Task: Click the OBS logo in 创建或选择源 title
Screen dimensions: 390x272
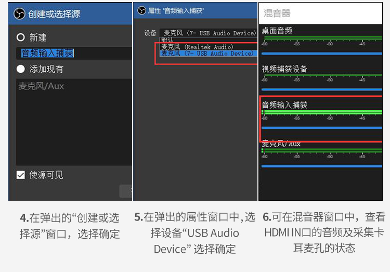Action: [x=19, y=14]
